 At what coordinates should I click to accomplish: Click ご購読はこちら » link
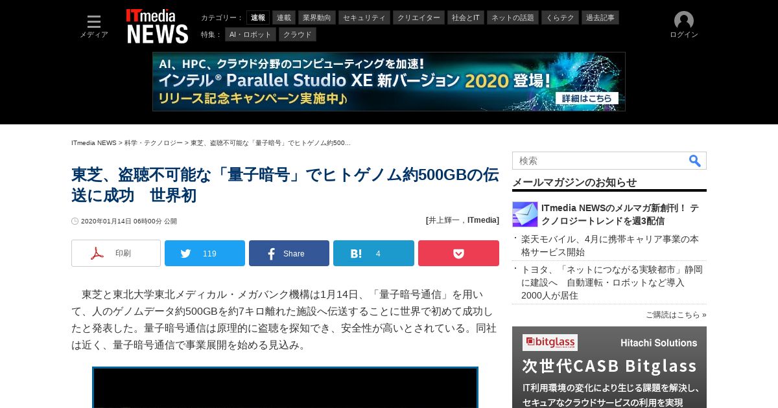pyautogui.click(x=676, y=315)
